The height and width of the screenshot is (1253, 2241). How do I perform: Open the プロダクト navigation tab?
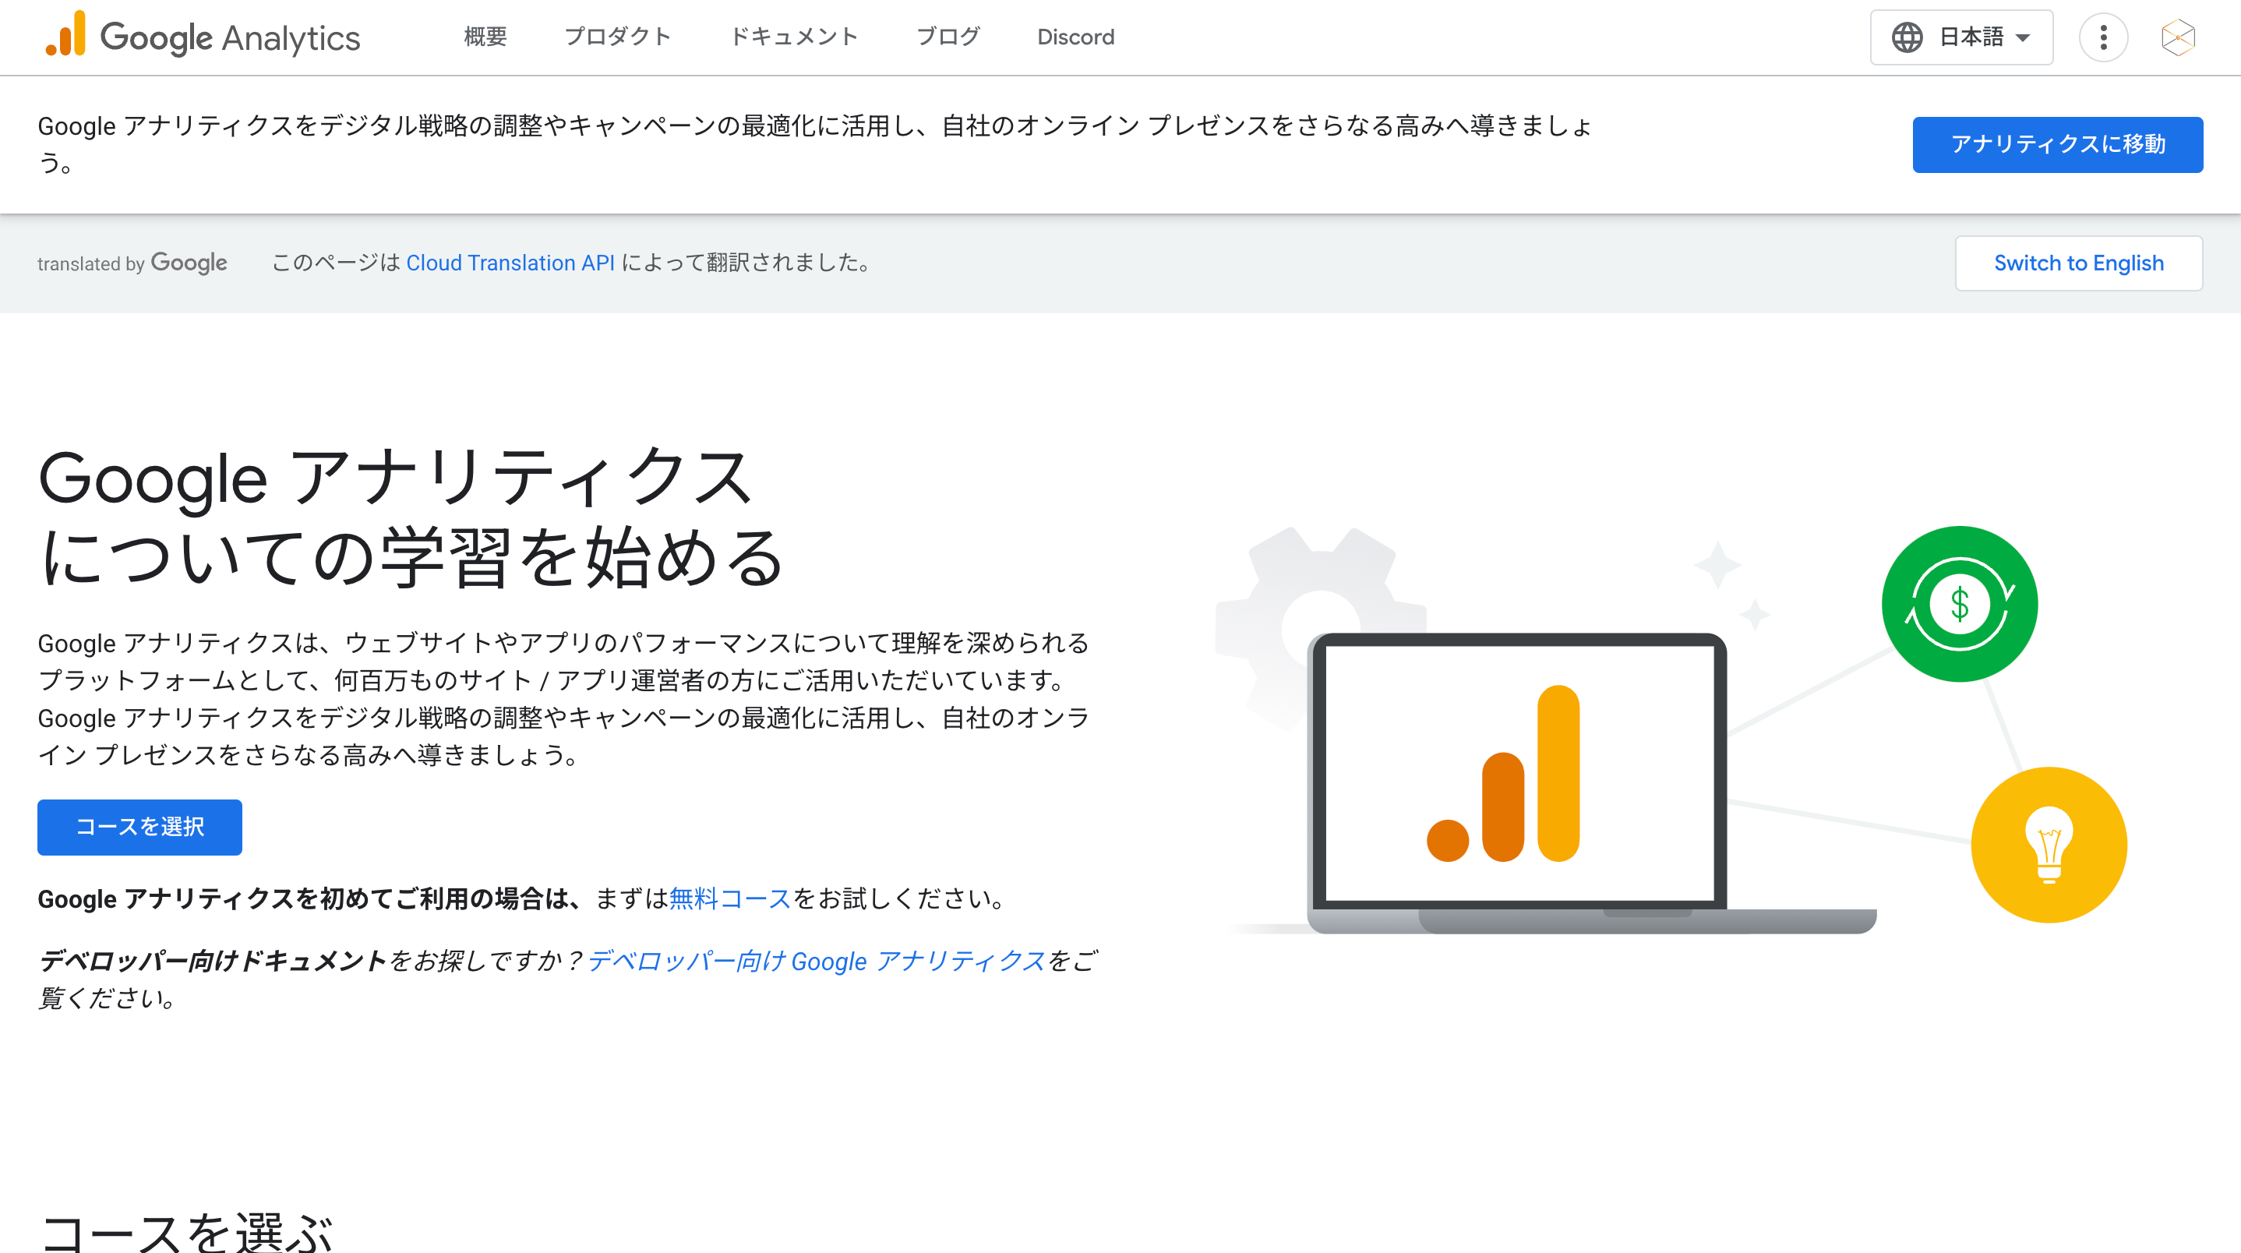coord(618,37)
